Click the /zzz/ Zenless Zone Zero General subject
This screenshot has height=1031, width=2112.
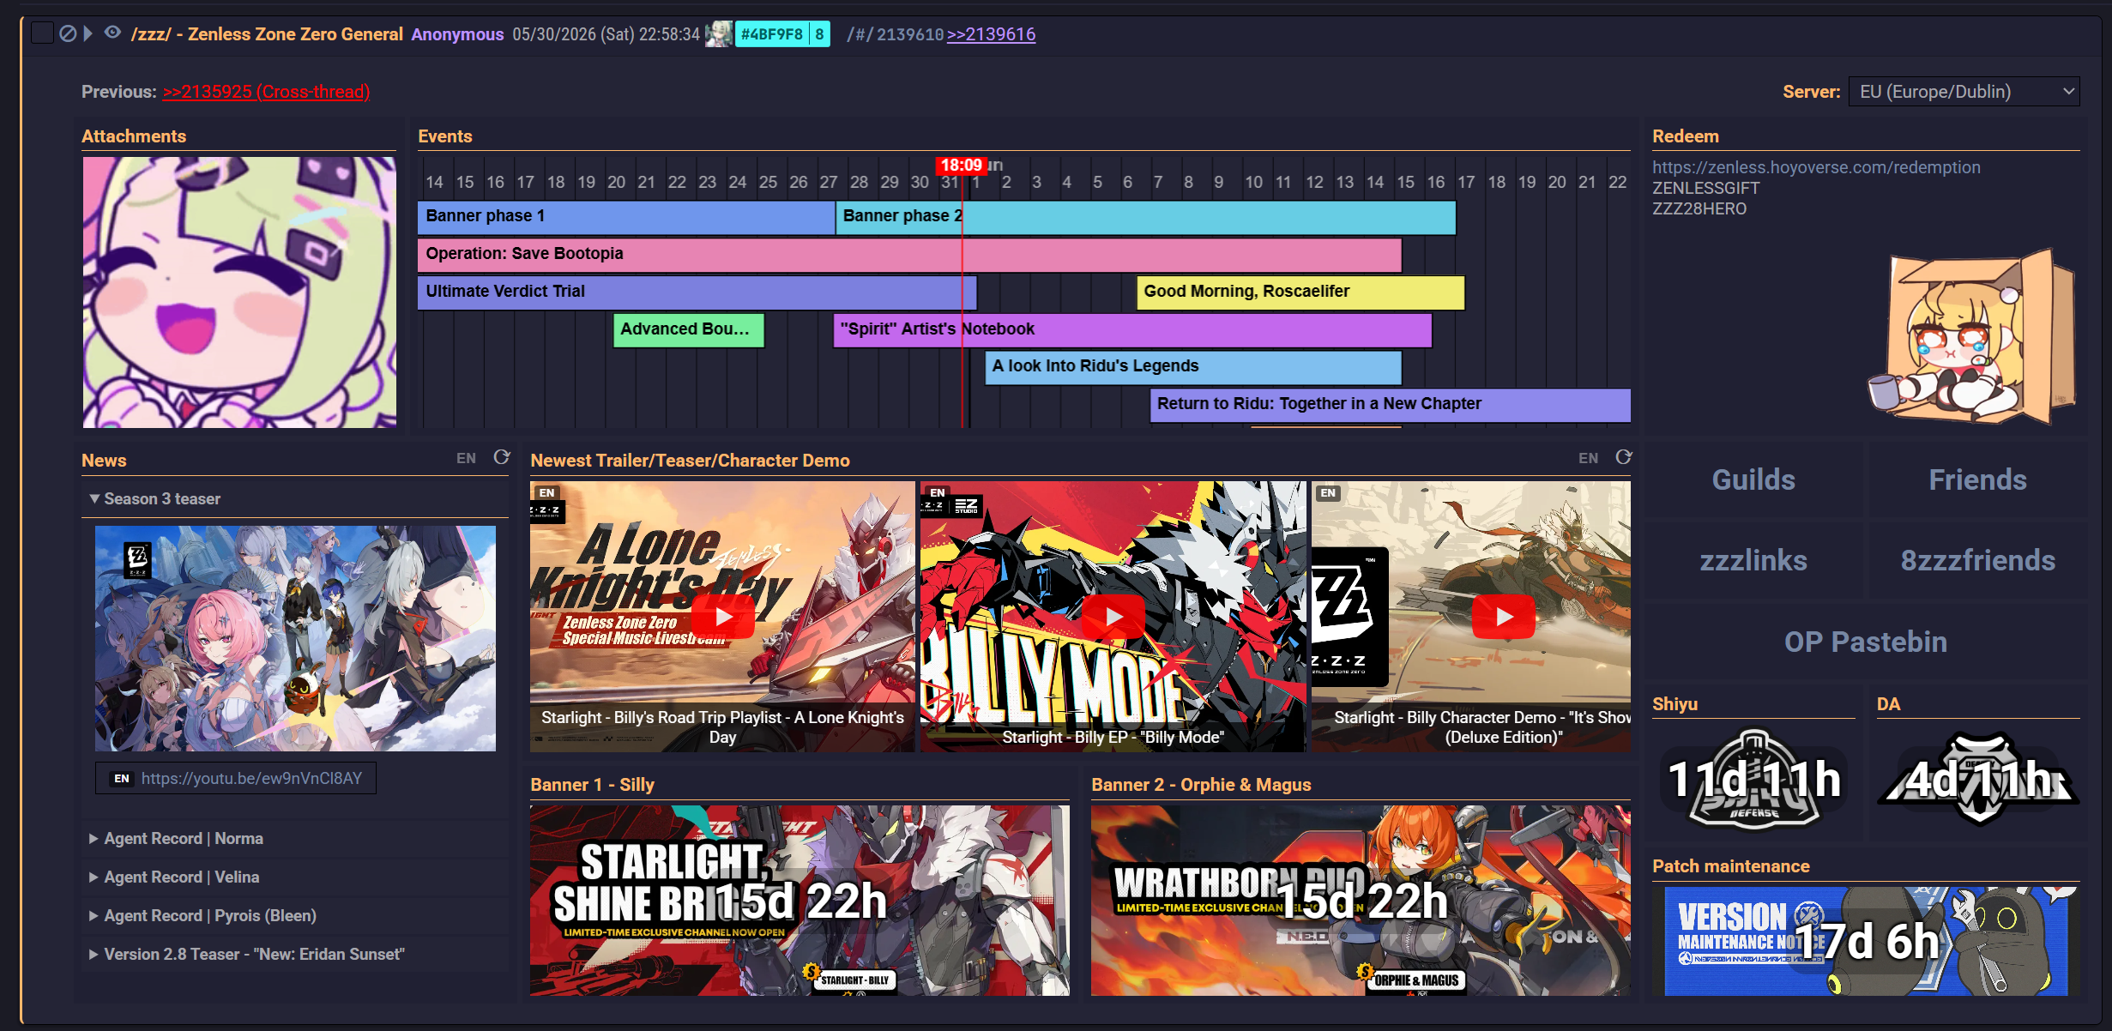click(267, 34)
